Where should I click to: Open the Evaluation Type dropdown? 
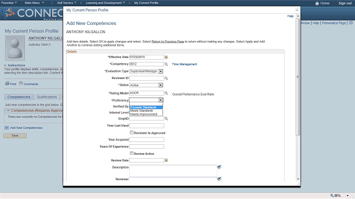click(160, 71)
